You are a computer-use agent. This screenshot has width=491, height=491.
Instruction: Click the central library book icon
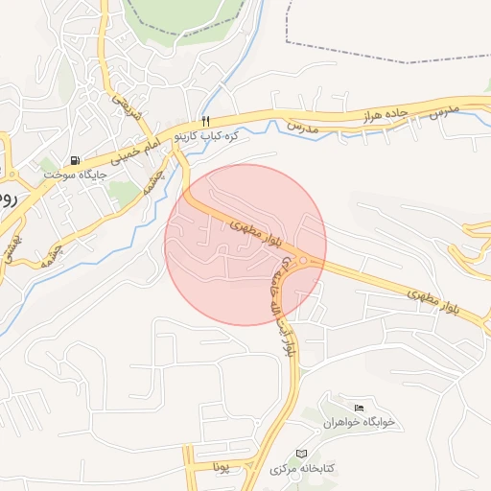point(301,454)
